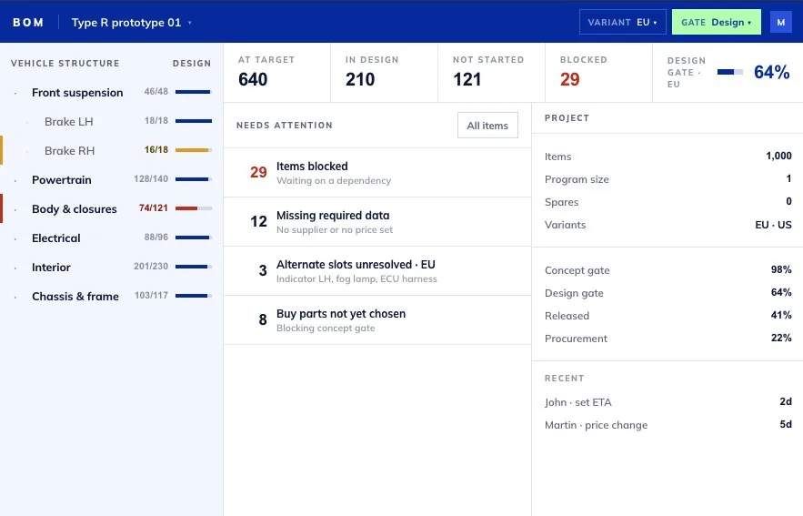Click the 103/117 Chassis & frame count
The image size is (803, 516).
tap(151, 295)
